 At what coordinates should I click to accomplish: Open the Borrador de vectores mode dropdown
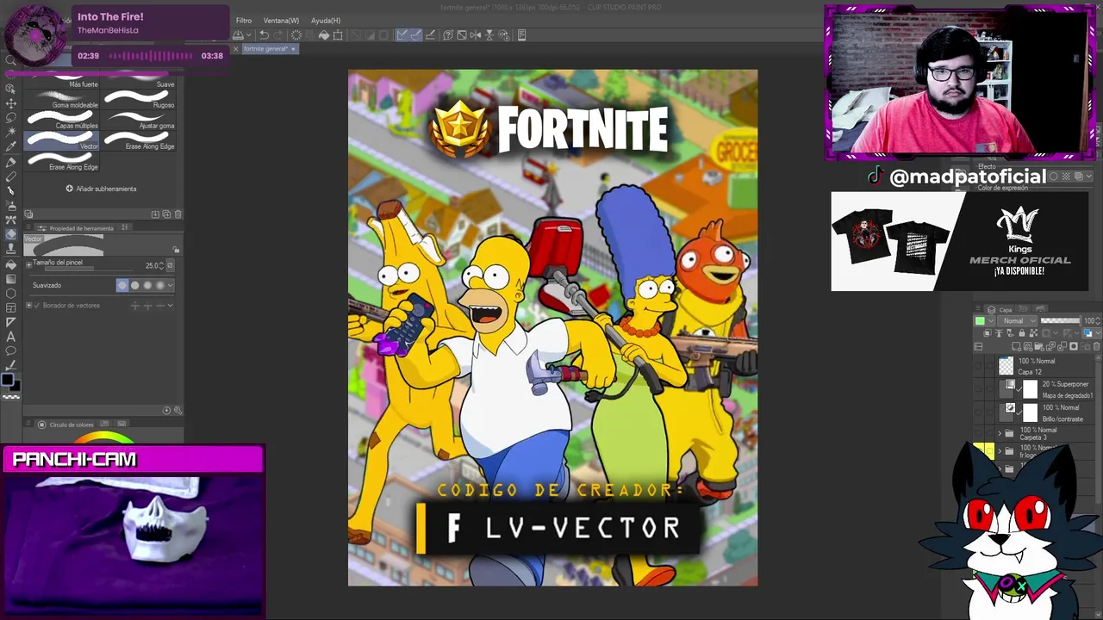click(171, 306)
